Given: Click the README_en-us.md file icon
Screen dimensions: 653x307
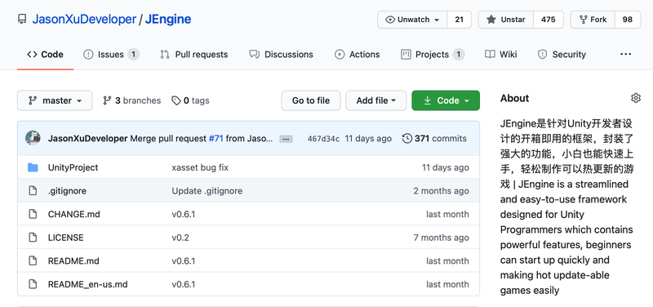Looking at the screenshot, I should pos(33,284).
